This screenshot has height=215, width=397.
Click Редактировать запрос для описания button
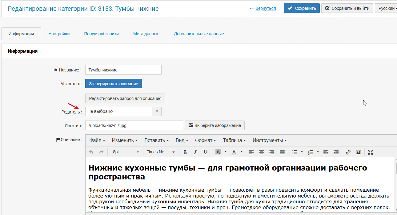pos(125,98)
